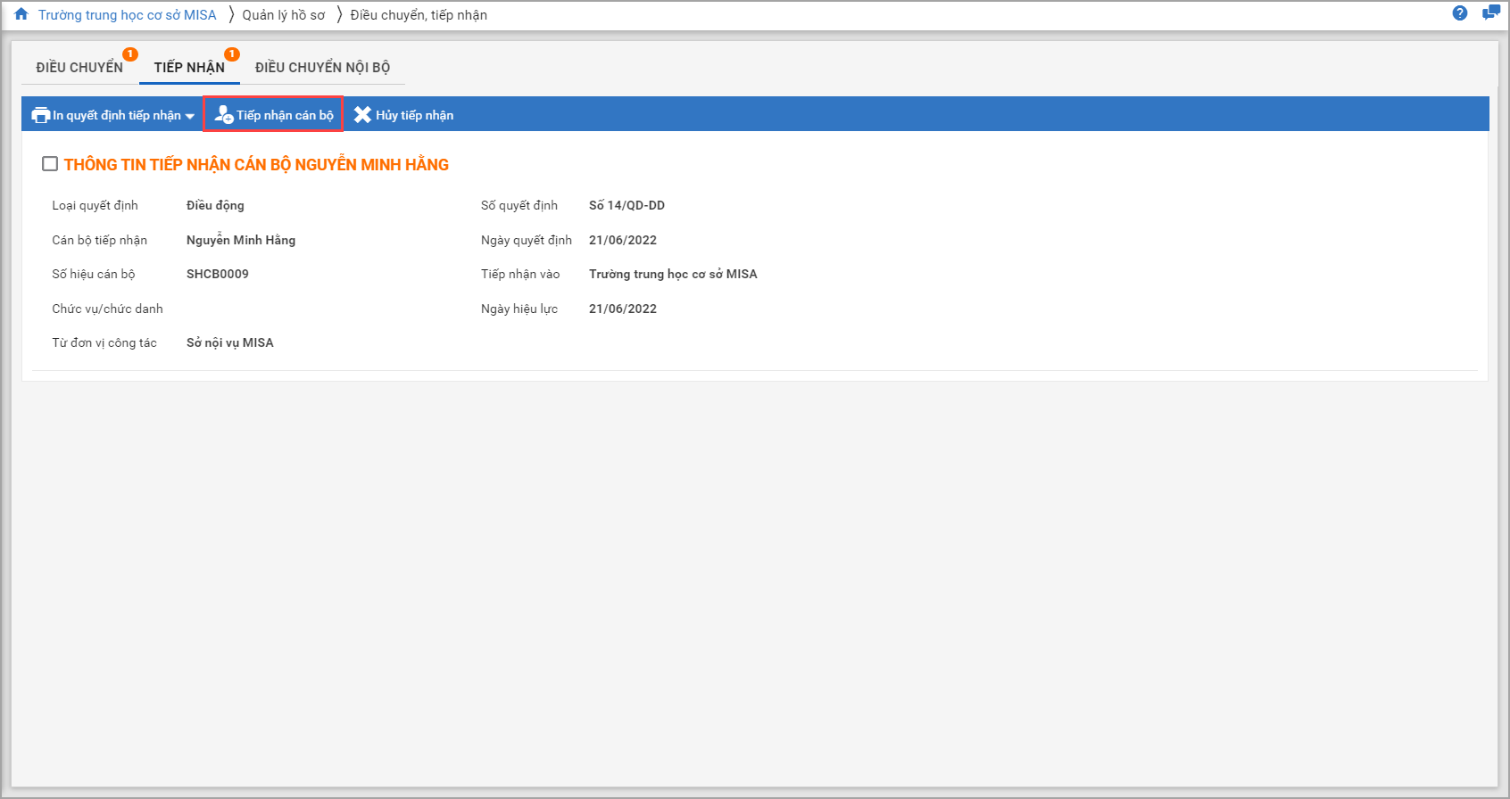Expand the In quyết định tiếp nhận dropdown arrow

coord(190,116)
